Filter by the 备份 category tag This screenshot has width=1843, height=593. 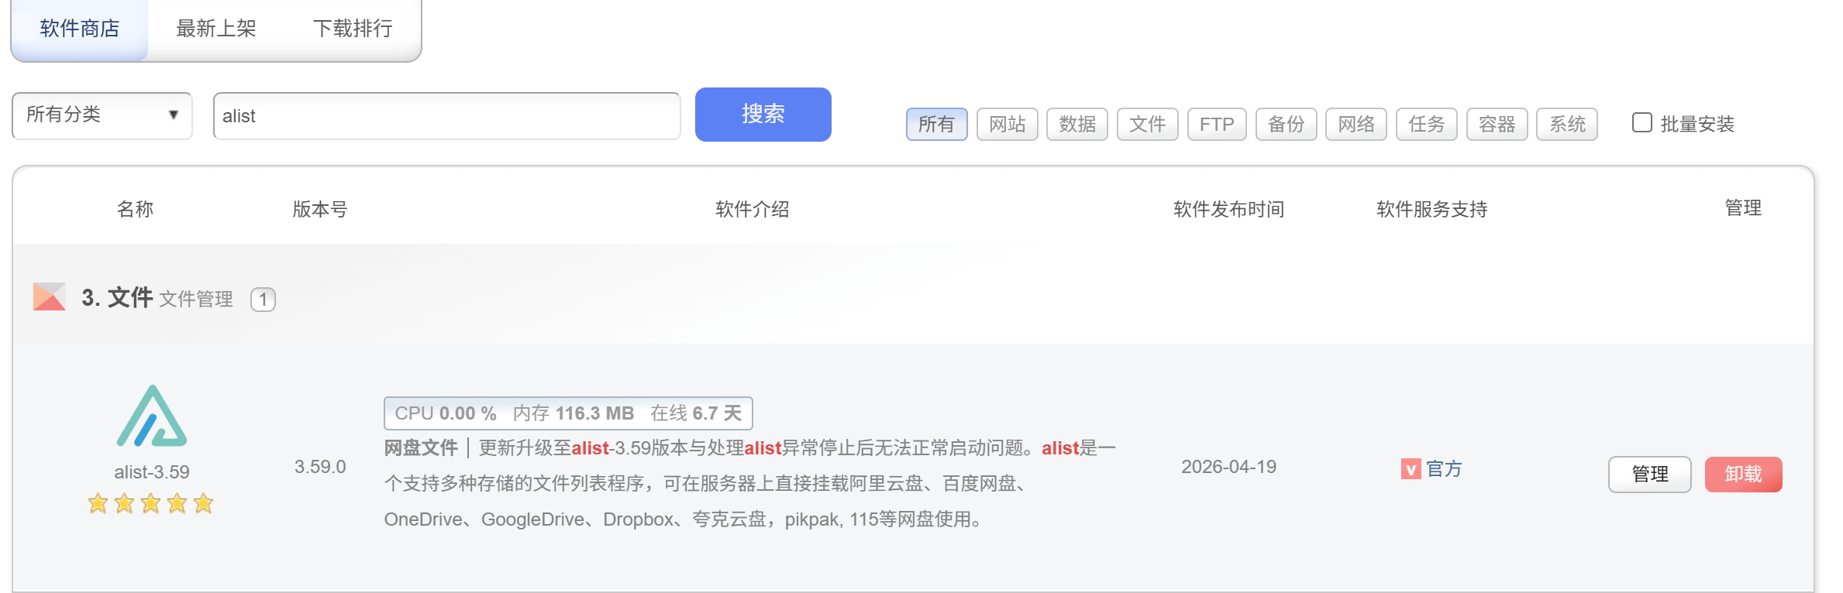[1287, 124]
